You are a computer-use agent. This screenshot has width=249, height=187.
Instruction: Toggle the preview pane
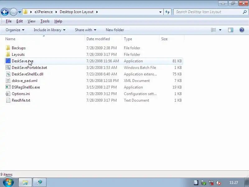[x=231, y=30]
